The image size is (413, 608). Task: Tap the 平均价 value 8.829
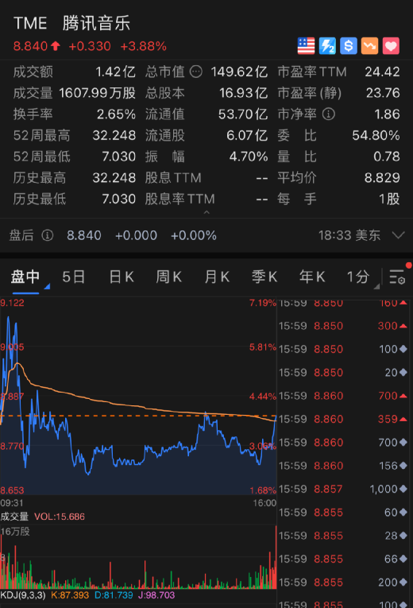(382, 177)
